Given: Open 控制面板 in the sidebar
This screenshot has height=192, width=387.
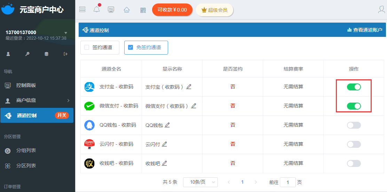Looking at the screenshot, I should 26,86.
